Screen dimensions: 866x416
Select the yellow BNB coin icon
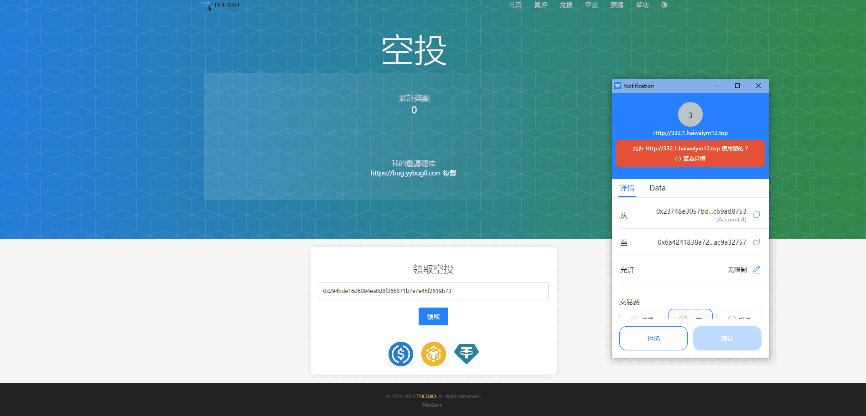pyautogui.click(x=433, y=354)
